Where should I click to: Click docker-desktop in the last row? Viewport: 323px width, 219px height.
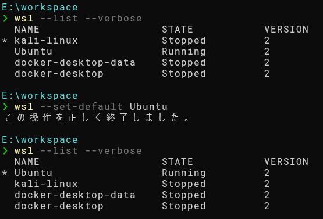(x=59, y=206)
